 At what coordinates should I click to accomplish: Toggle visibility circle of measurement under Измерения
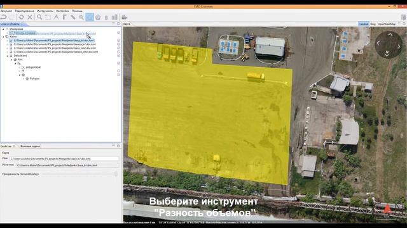click(x=118, y=33)
